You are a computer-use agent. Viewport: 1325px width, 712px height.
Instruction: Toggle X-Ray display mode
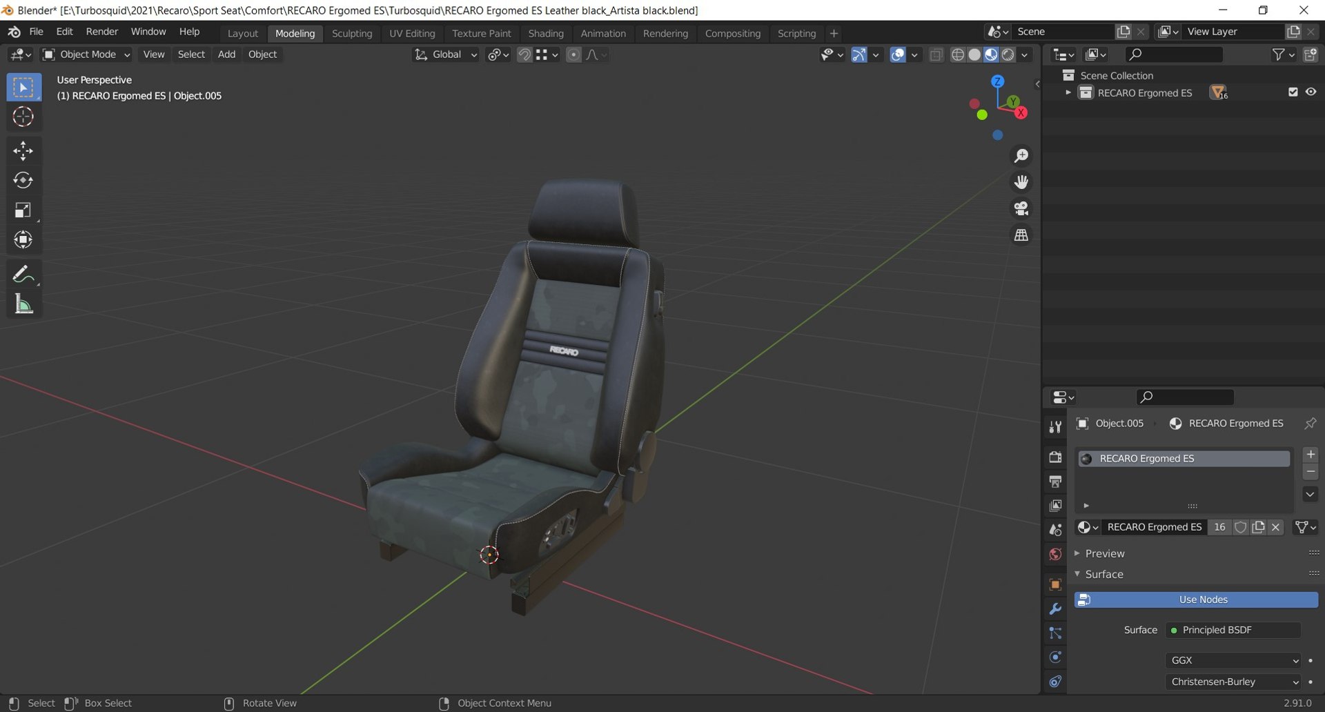(x=936, y=55)
